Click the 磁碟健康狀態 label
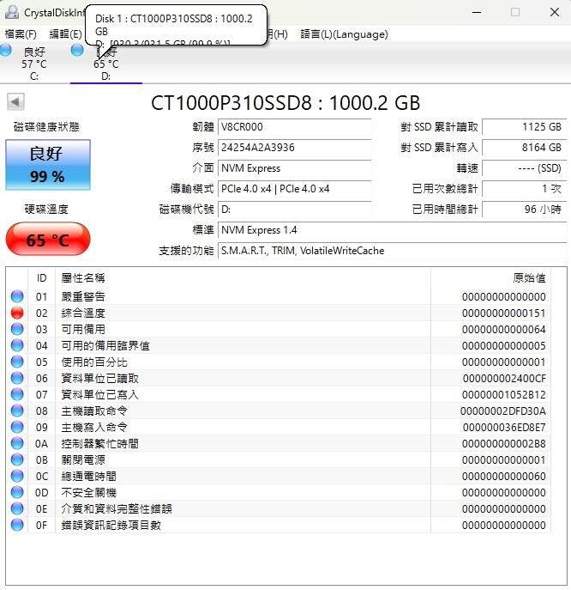The height and width of the screenshot is (590, 571). (x=46, y=127)
